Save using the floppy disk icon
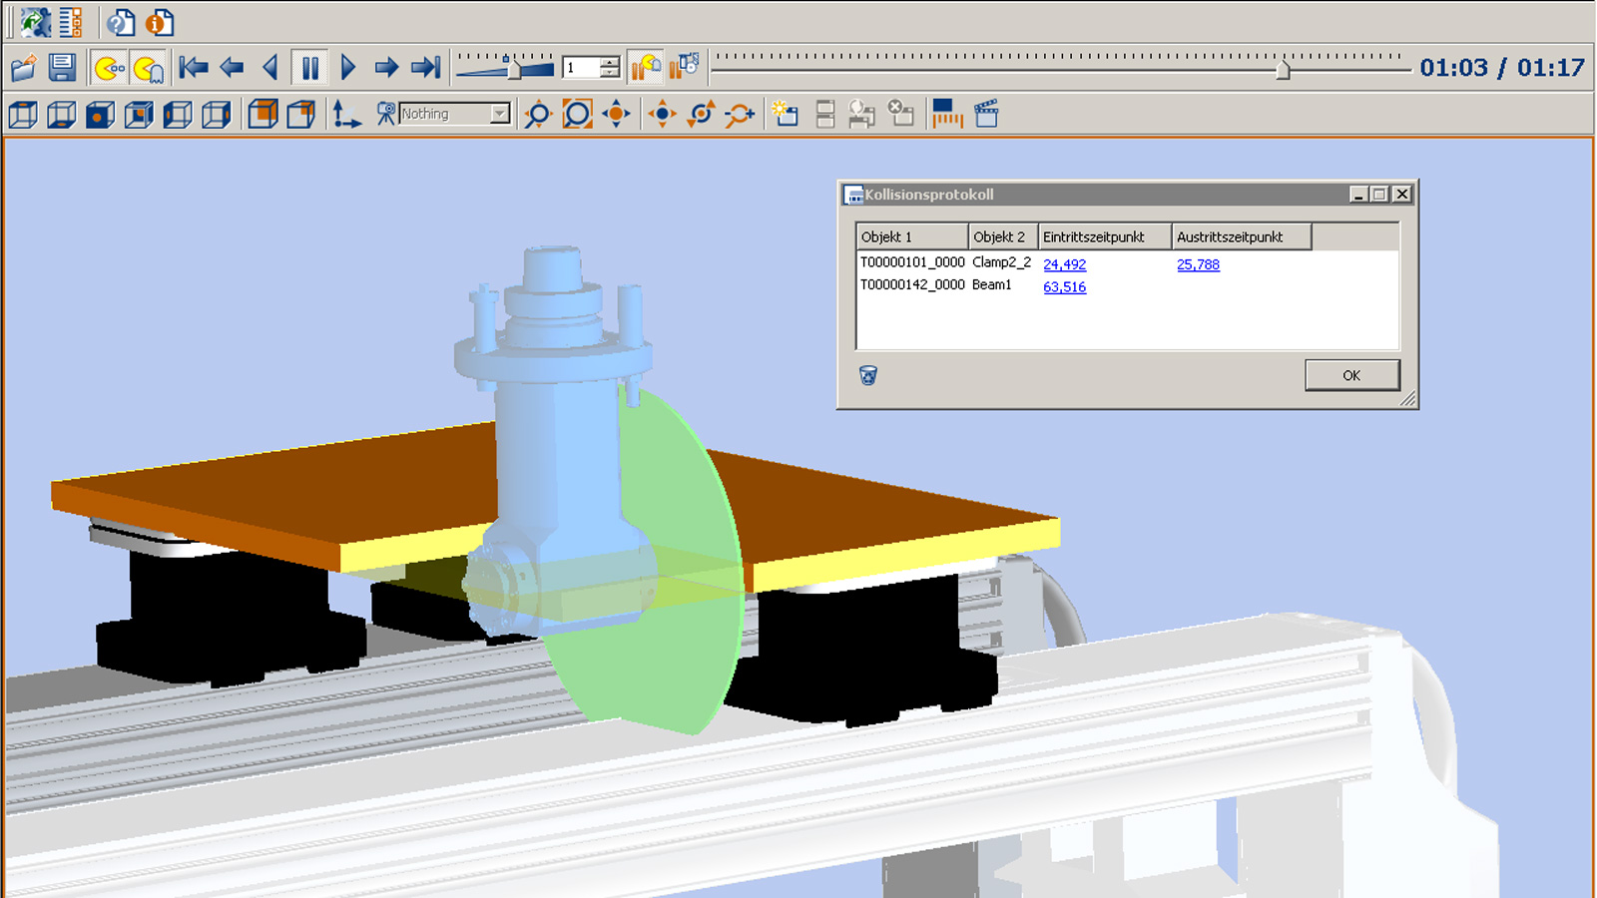The image size is (1597, 898). click(62, 68)
